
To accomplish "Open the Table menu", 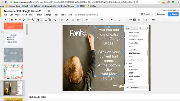I will pyautogui.click(x=63, y=15).
